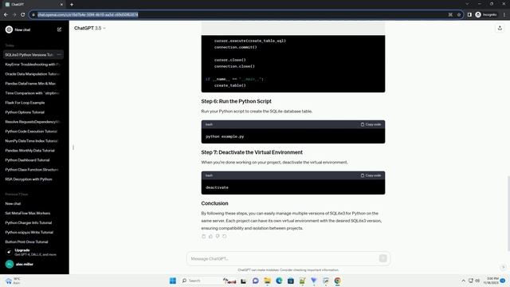Click the chat app icon on taskbar
The height and width of the screenshot is (287, 510).
[256, 281]
